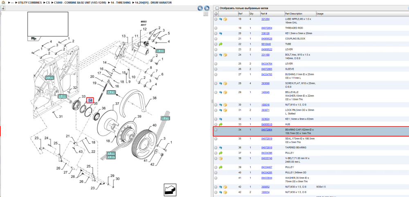Open part number 84035748 link

pyautogui.click(x=267, y=159)
